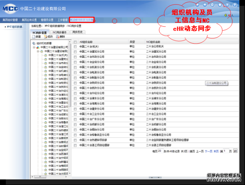
Task: Jump to 末页 last page
Action: 216,151
